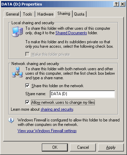127x155 pixels.
Task: Click the local sharing computer icon
Action: pyautogui.click(x=17, y=31)
